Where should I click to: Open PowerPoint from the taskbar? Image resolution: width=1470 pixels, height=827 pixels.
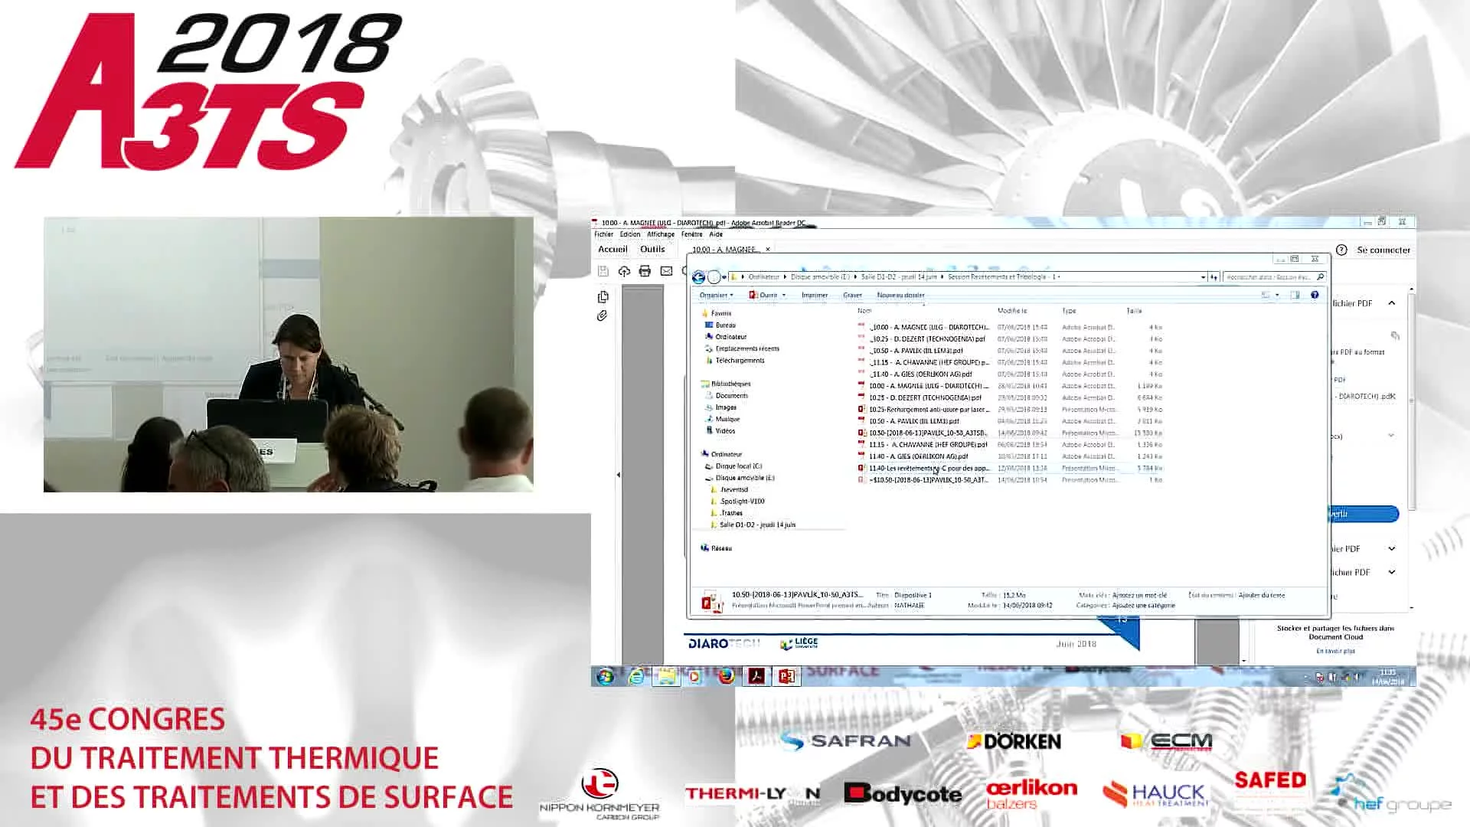click(787, 676)
